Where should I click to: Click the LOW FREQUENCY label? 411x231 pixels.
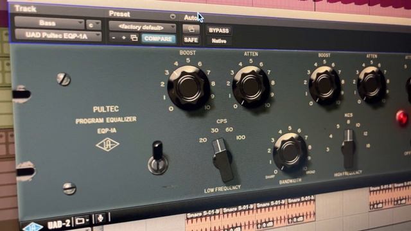222,189
